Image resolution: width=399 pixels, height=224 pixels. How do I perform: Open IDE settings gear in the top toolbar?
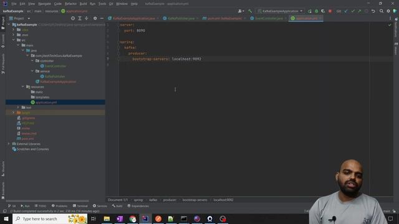pyautogui.click(x=388, y=11)
